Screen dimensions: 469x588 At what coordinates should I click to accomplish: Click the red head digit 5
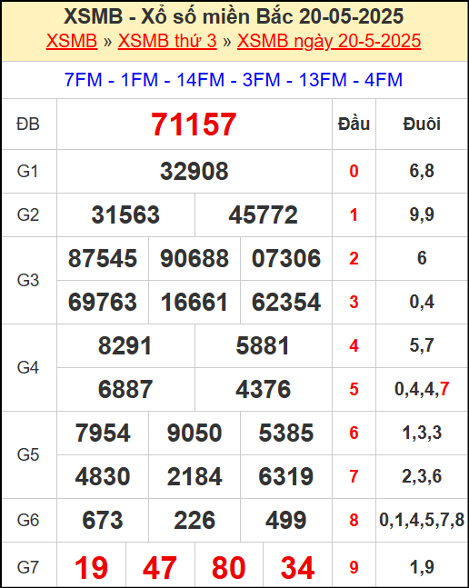[x=354, y=389]
